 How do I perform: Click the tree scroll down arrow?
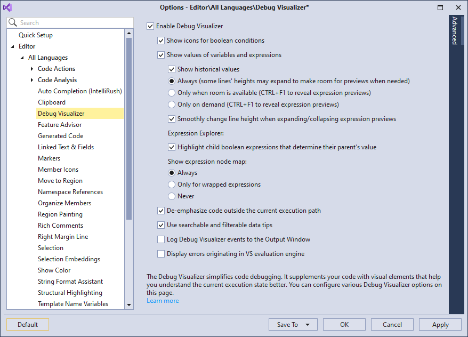coord(129,305)
